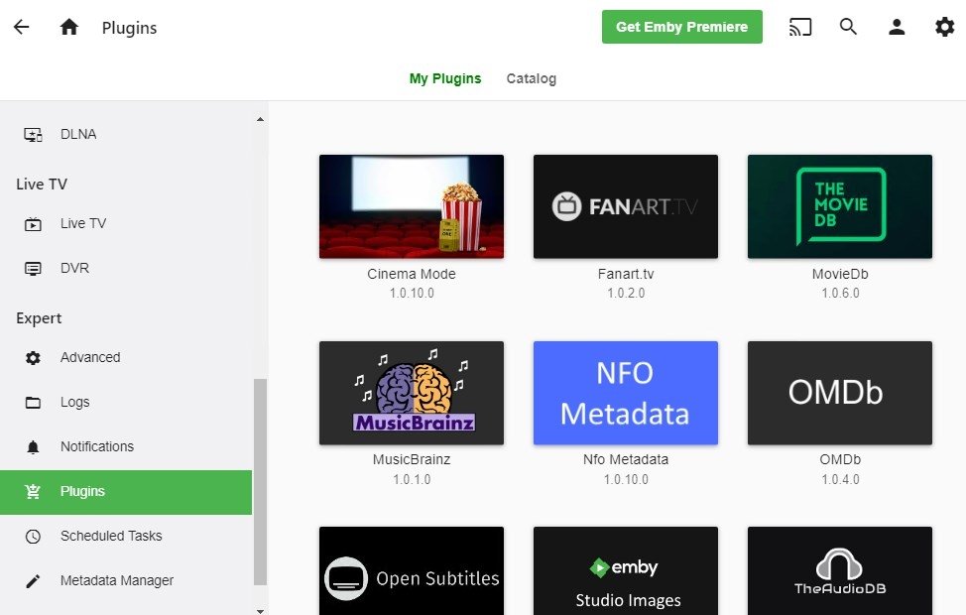Click the Metadata Manager pencil icon
The width and height of the screenshot is (966, 615).
(33, 581)
